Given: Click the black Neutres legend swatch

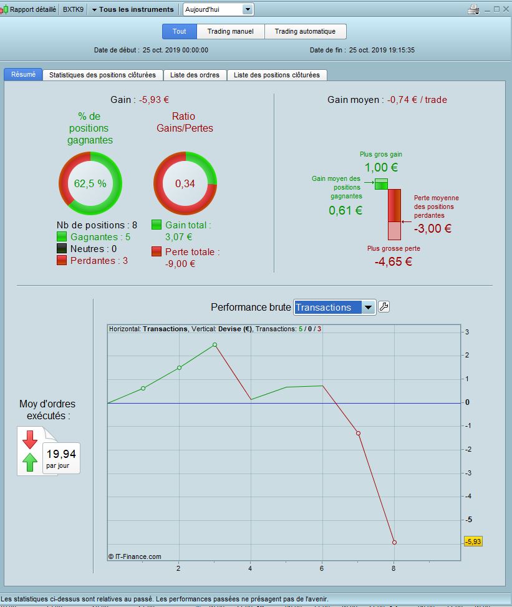Looking at the screenshot, I should pos(62,248).
